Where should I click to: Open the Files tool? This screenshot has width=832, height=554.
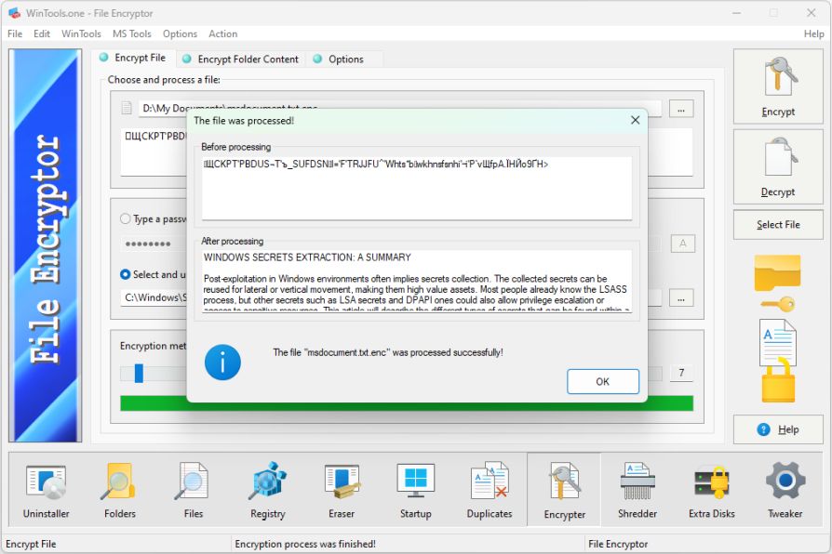(x=194, y=490)
